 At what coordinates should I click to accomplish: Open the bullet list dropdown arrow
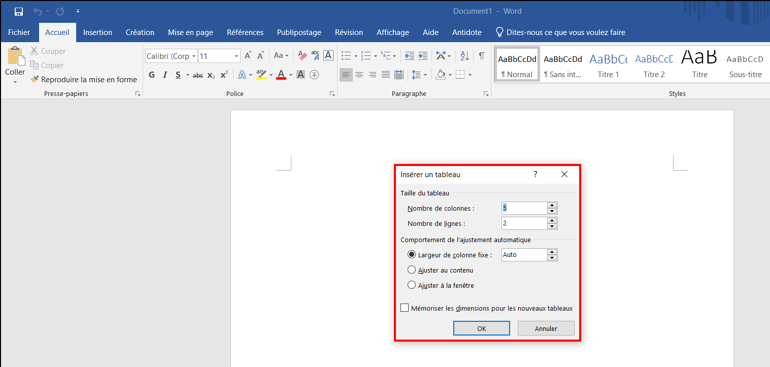point(356,56)
